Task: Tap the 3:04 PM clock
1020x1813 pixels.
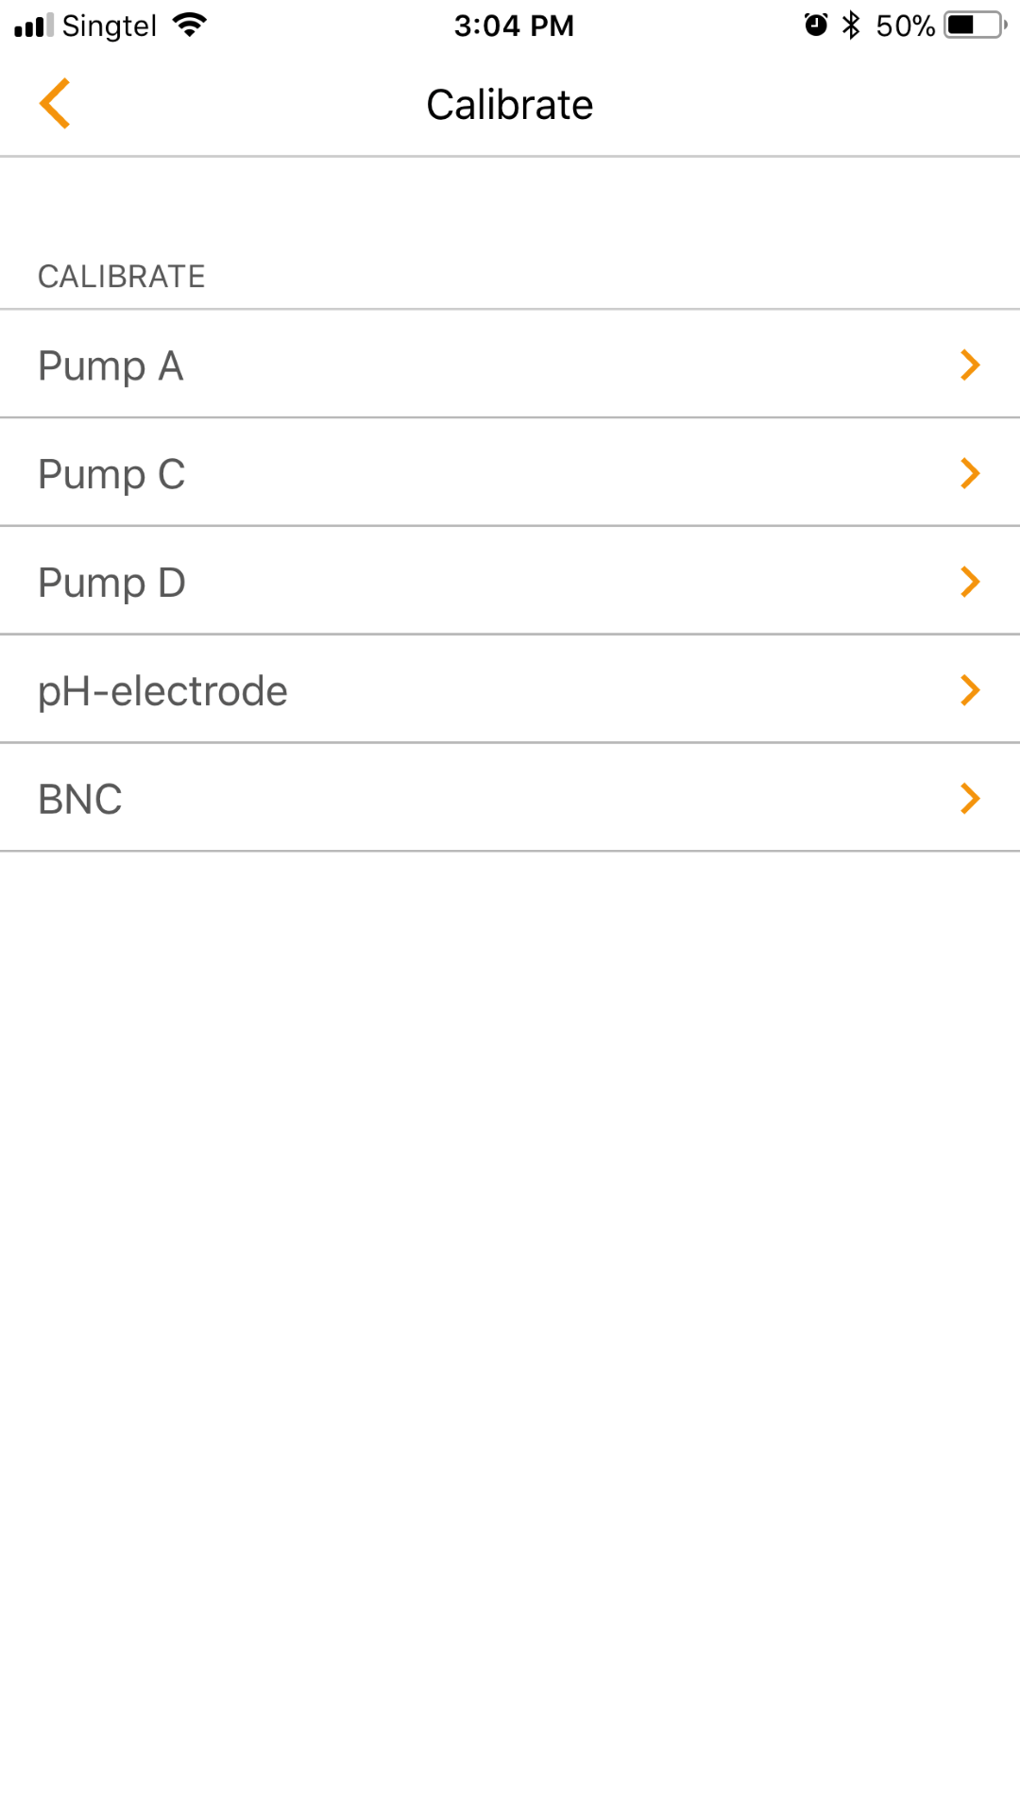Action: (x=514, y=25)
